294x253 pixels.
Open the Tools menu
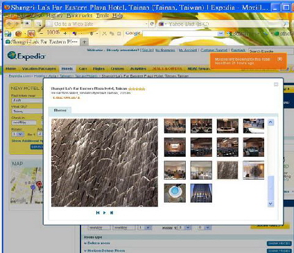[103, 16]
